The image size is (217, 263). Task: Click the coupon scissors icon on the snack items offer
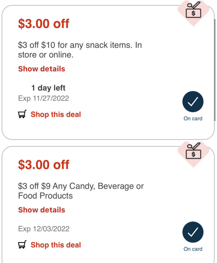[193, 11]
